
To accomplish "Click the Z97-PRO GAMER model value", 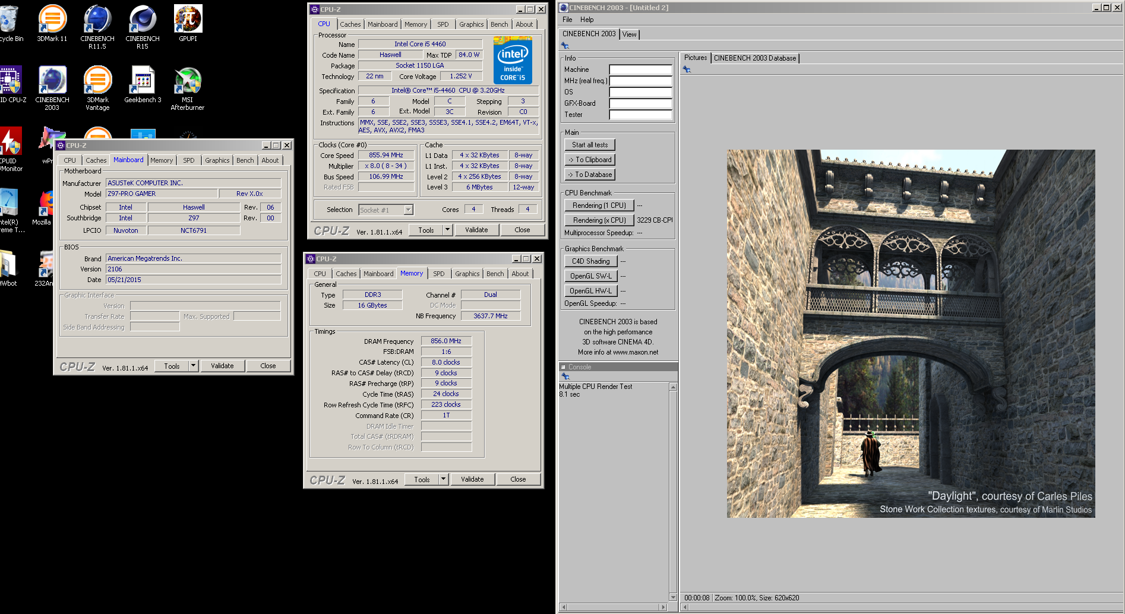I will (x=161, y=194).
